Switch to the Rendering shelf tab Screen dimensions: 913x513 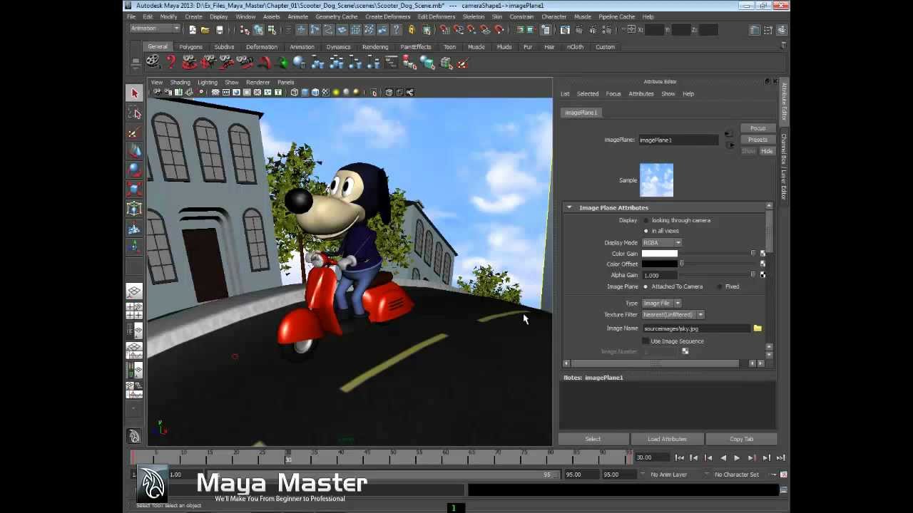pyautogui.click(x=375, y=47)
